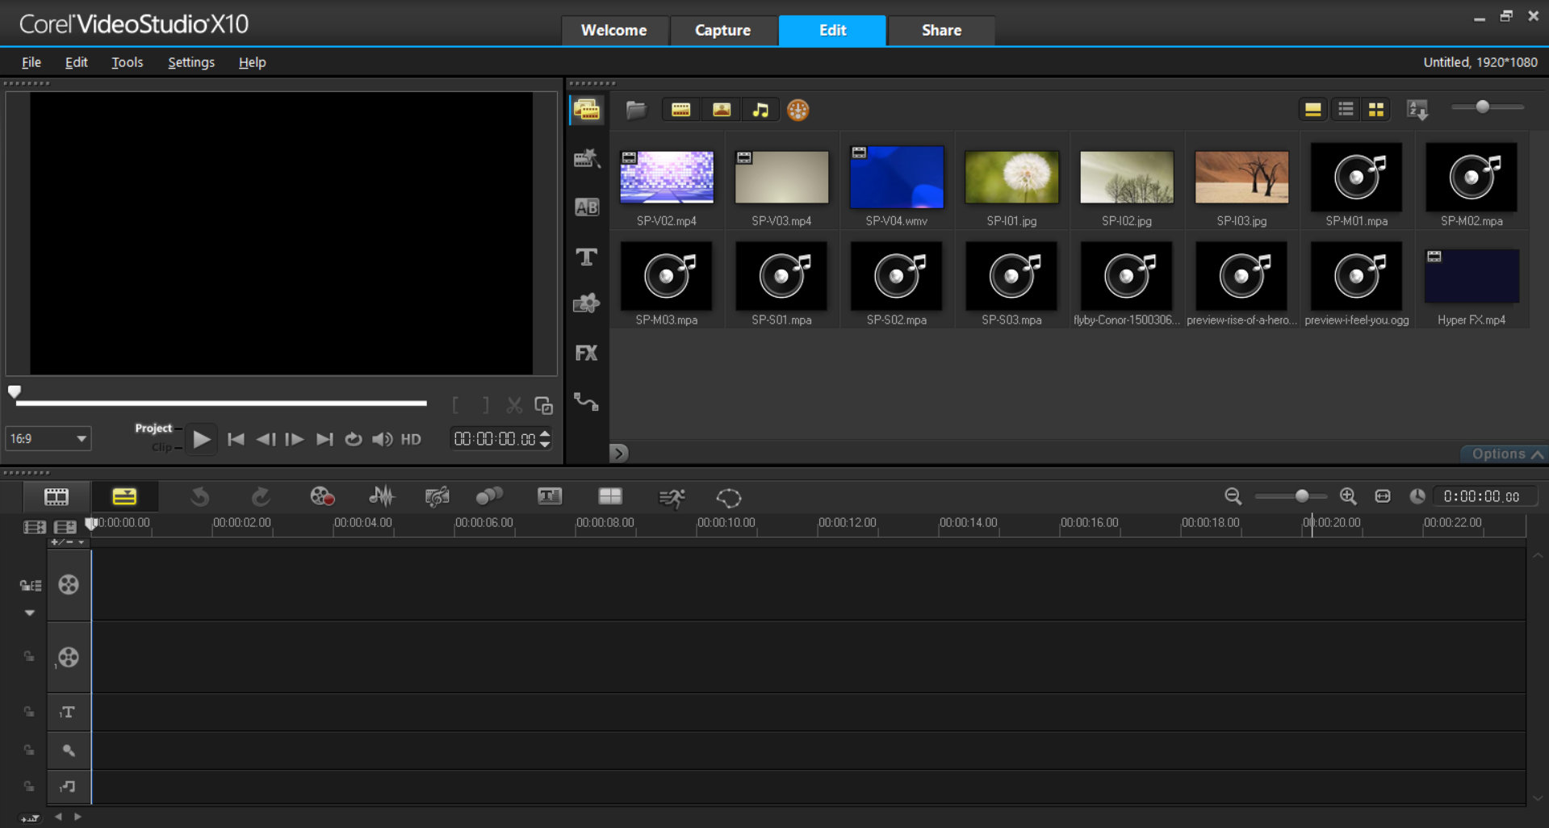Click the Split Clip scissors icon

pos(514,405)
